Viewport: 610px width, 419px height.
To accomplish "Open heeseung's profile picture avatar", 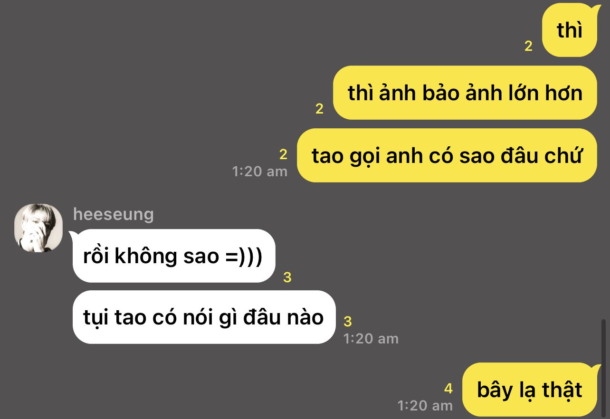I will coord(38,228).
